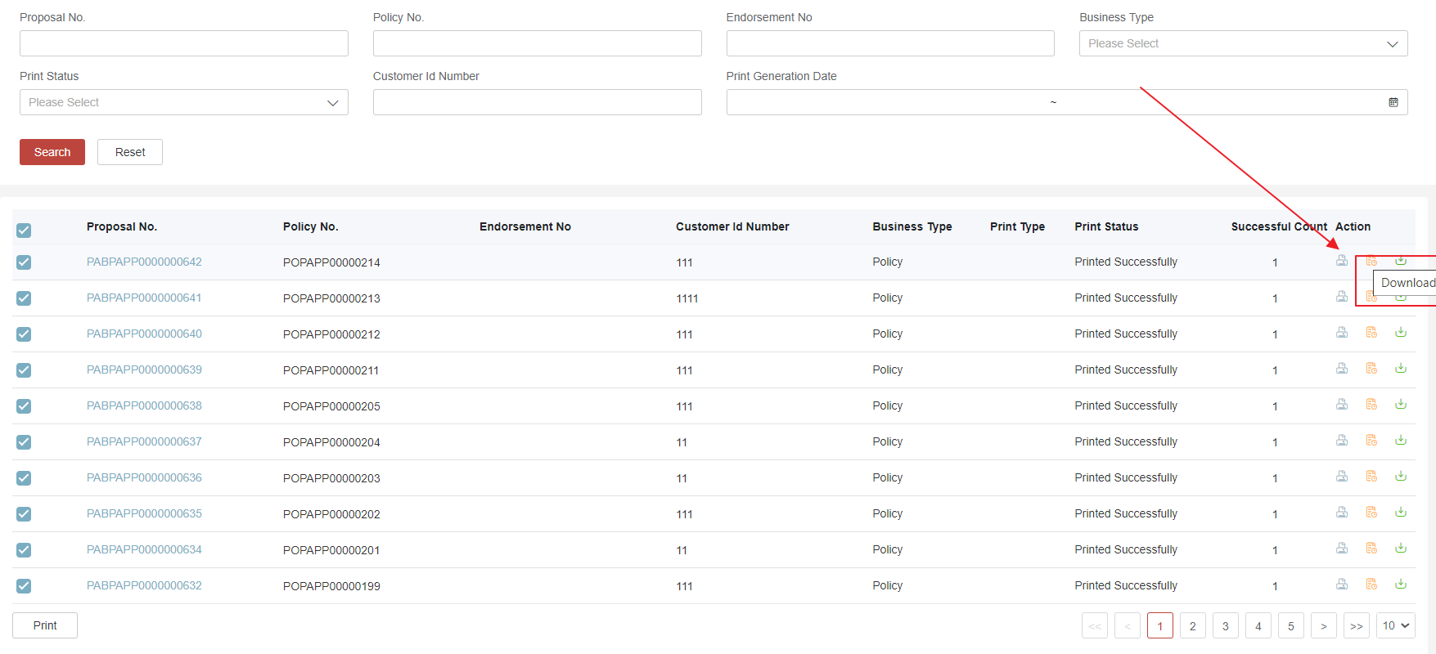Open the Business Type dropdown
1436x654 pixels.
tap(1242, 43)
